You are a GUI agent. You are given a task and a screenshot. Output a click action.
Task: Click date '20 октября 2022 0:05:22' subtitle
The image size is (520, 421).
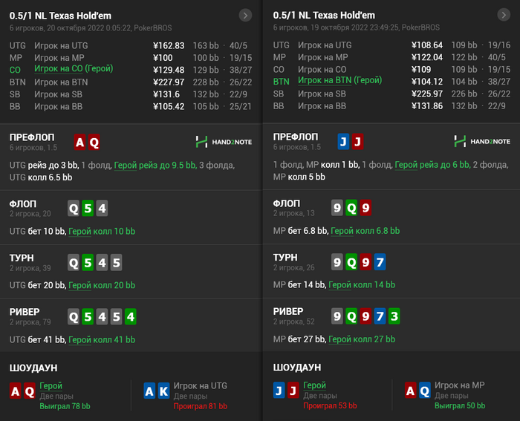point(88,28)
